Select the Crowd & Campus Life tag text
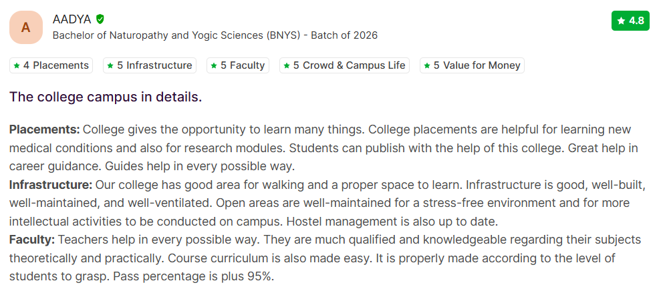The height and width of the screenshot is (289, 663). 349,65
